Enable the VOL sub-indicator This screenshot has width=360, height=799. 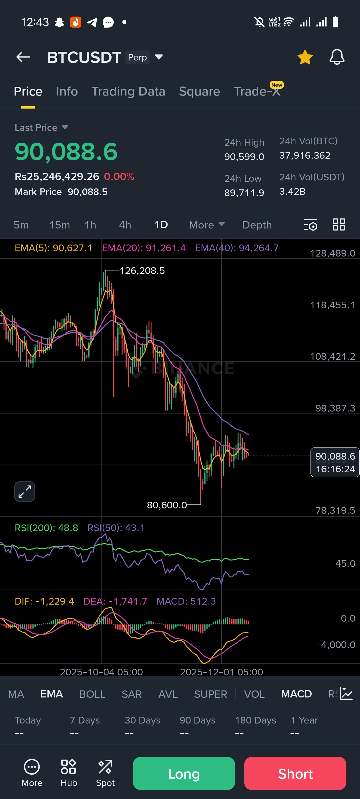tap(254, 694)
